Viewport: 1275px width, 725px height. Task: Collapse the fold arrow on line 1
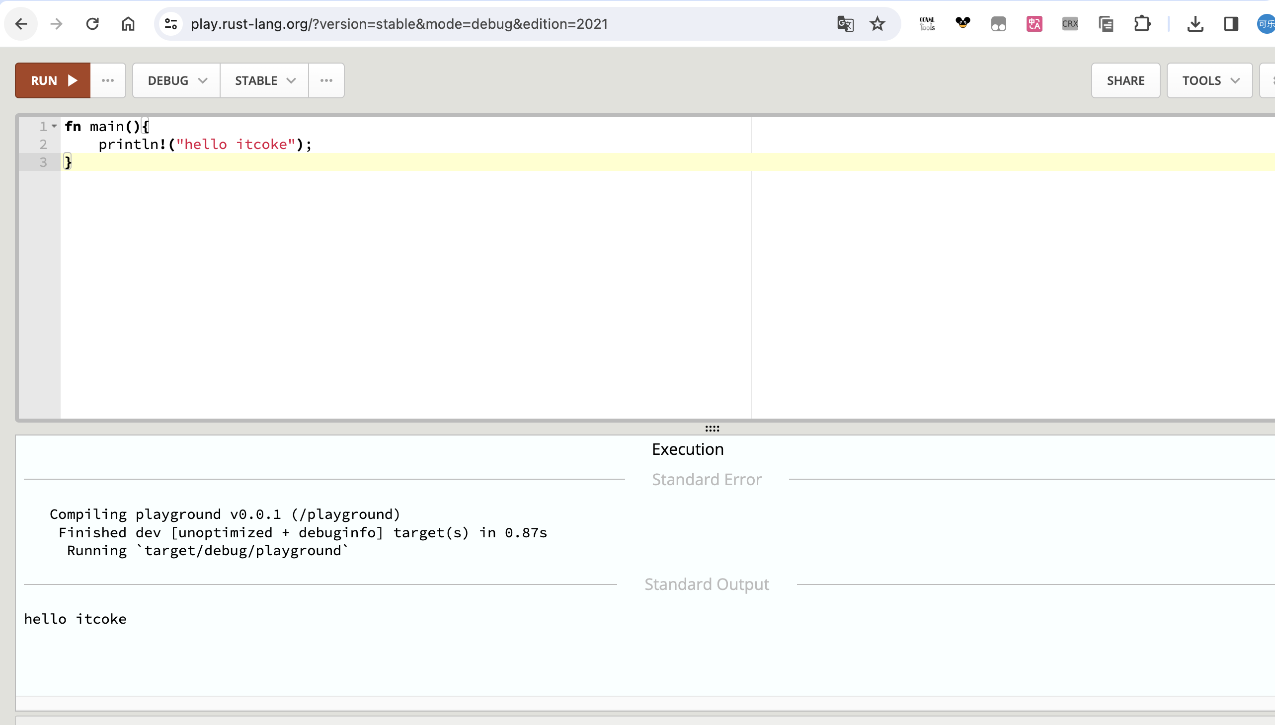(54, 127)
